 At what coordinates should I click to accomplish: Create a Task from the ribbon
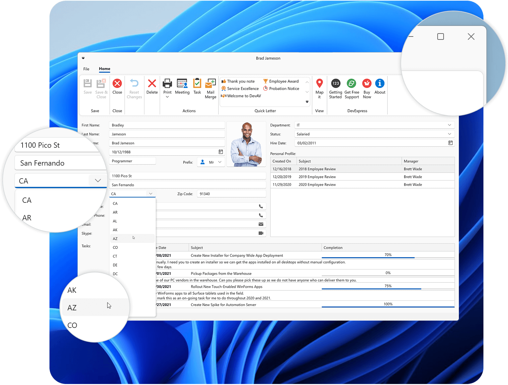coord(197,86)
